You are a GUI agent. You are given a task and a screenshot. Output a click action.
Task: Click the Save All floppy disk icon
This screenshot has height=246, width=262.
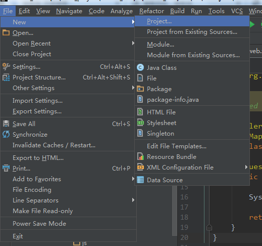[x=6, y=124]
